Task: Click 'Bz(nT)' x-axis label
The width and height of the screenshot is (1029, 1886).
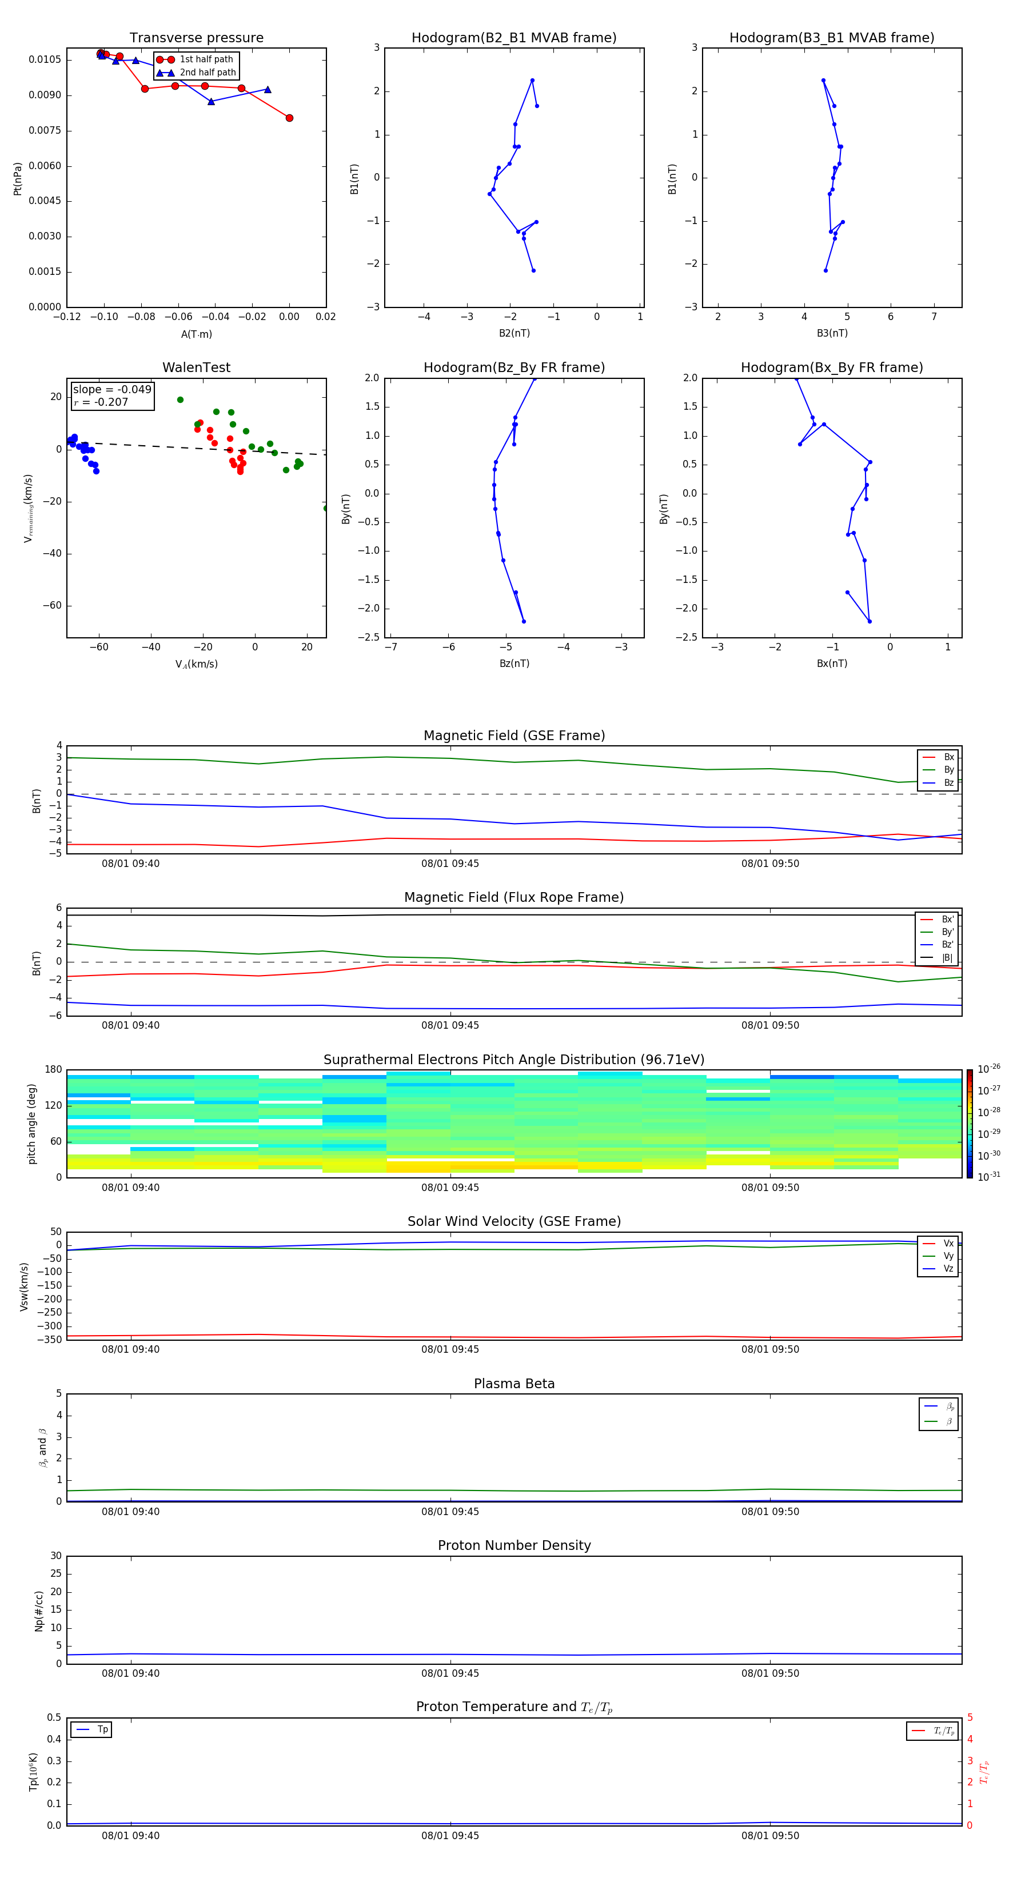Action: [x=514, y=664]
